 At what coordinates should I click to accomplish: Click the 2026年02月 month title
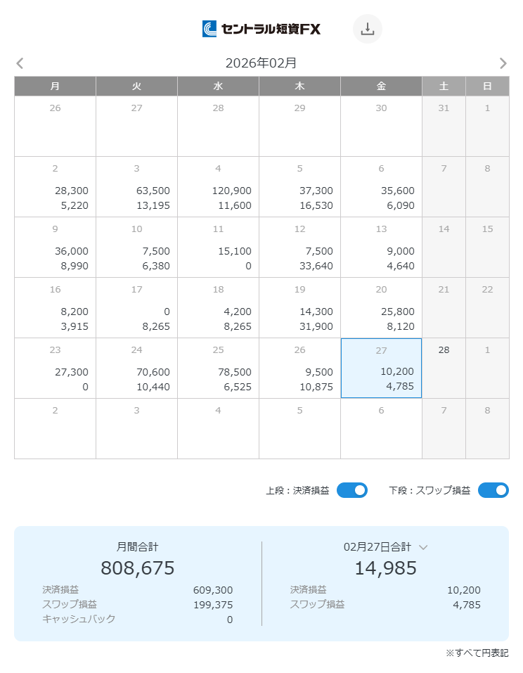coord(261,63)
